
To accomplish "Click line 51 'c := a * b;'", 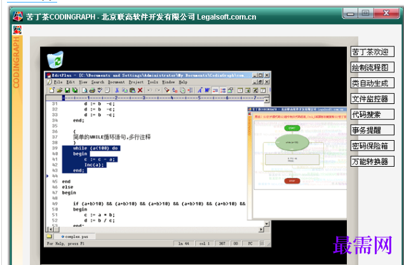I will pyautogui.click(x=100, y=215).
